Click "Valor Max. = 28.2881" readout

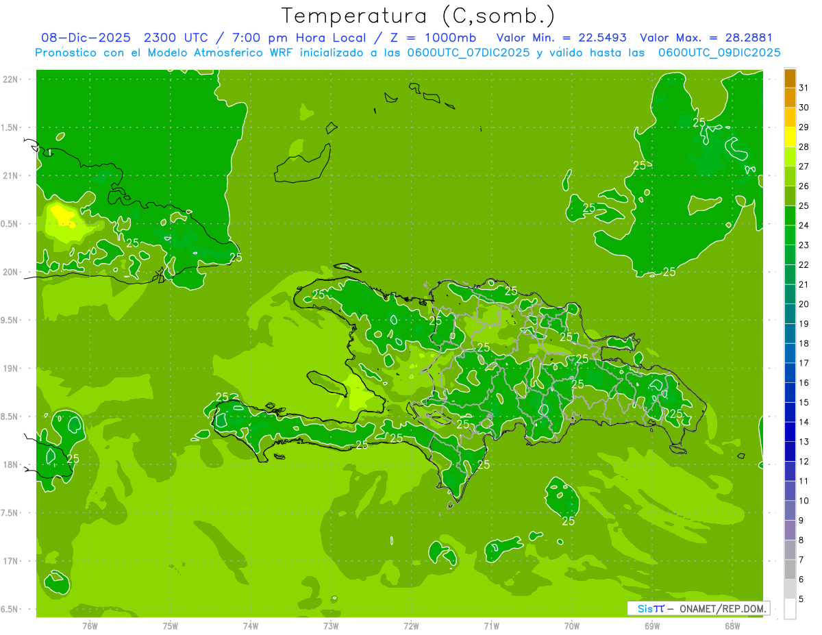pyautogui.click(x=706, y=38)
